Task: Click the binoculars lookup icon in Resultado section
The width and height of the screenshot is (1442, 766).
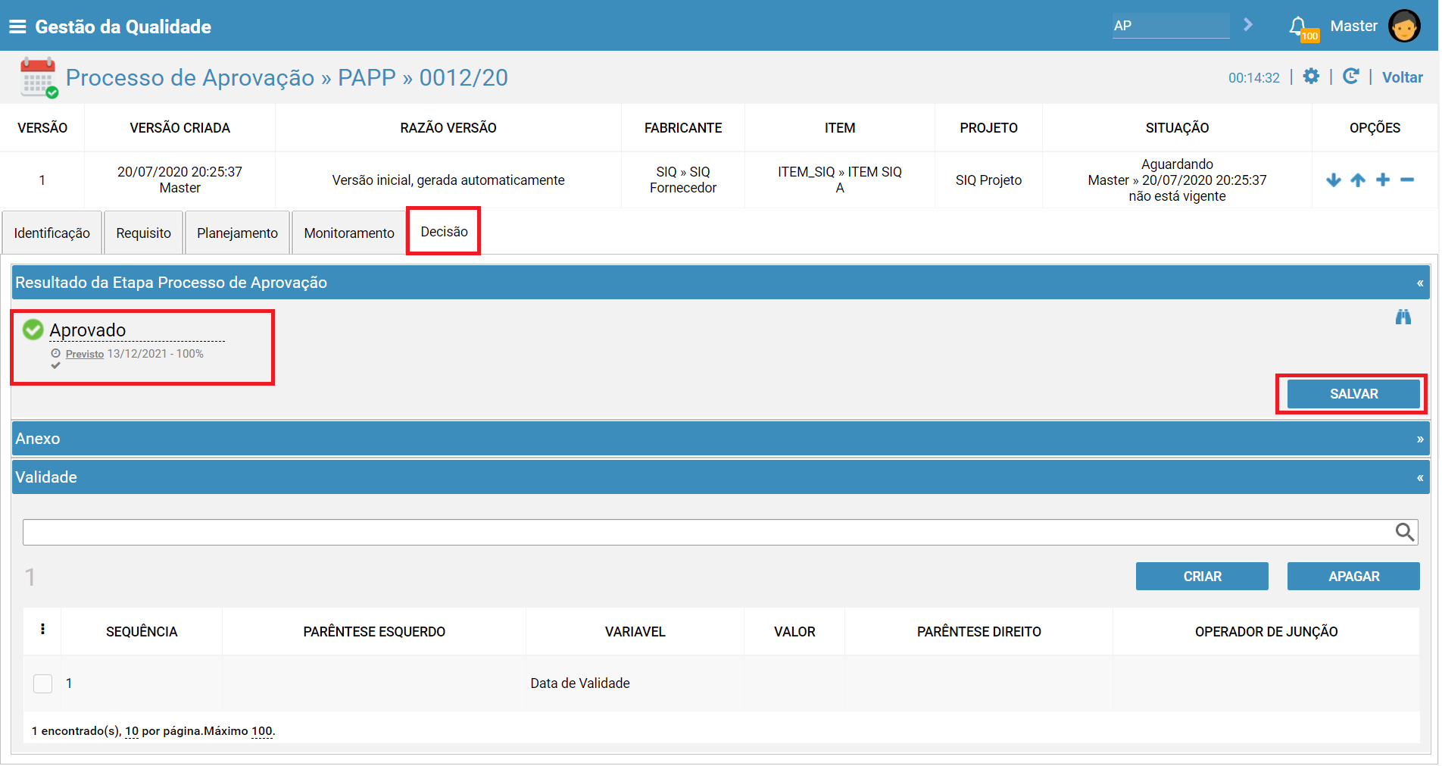Action: pyautogui.click(x=1403, y=317)
